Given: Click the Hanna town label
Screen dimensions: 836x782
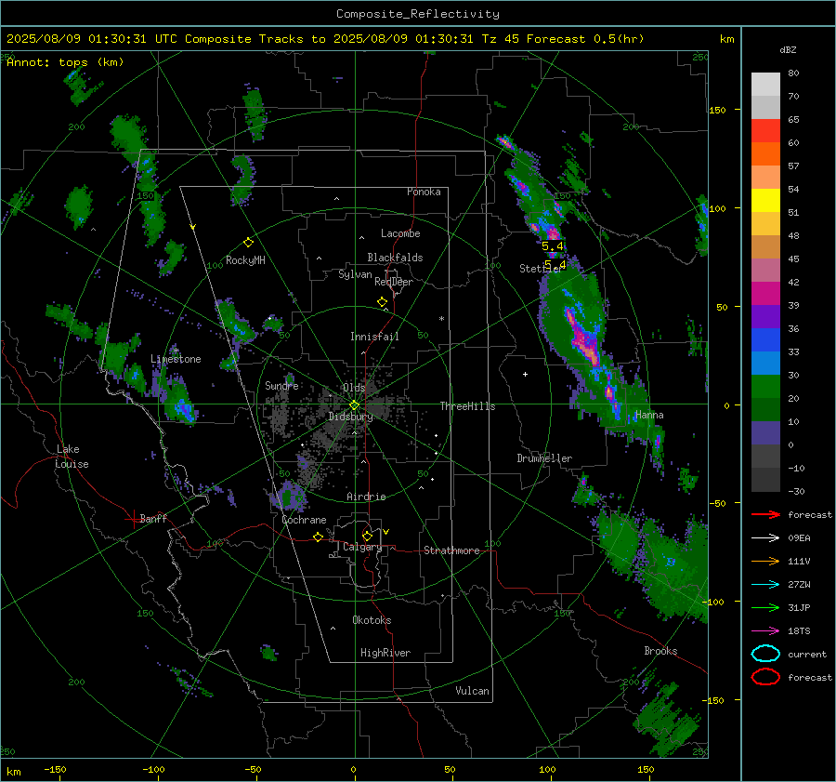Looking at the screenshot, I should [x=649, y=415].
